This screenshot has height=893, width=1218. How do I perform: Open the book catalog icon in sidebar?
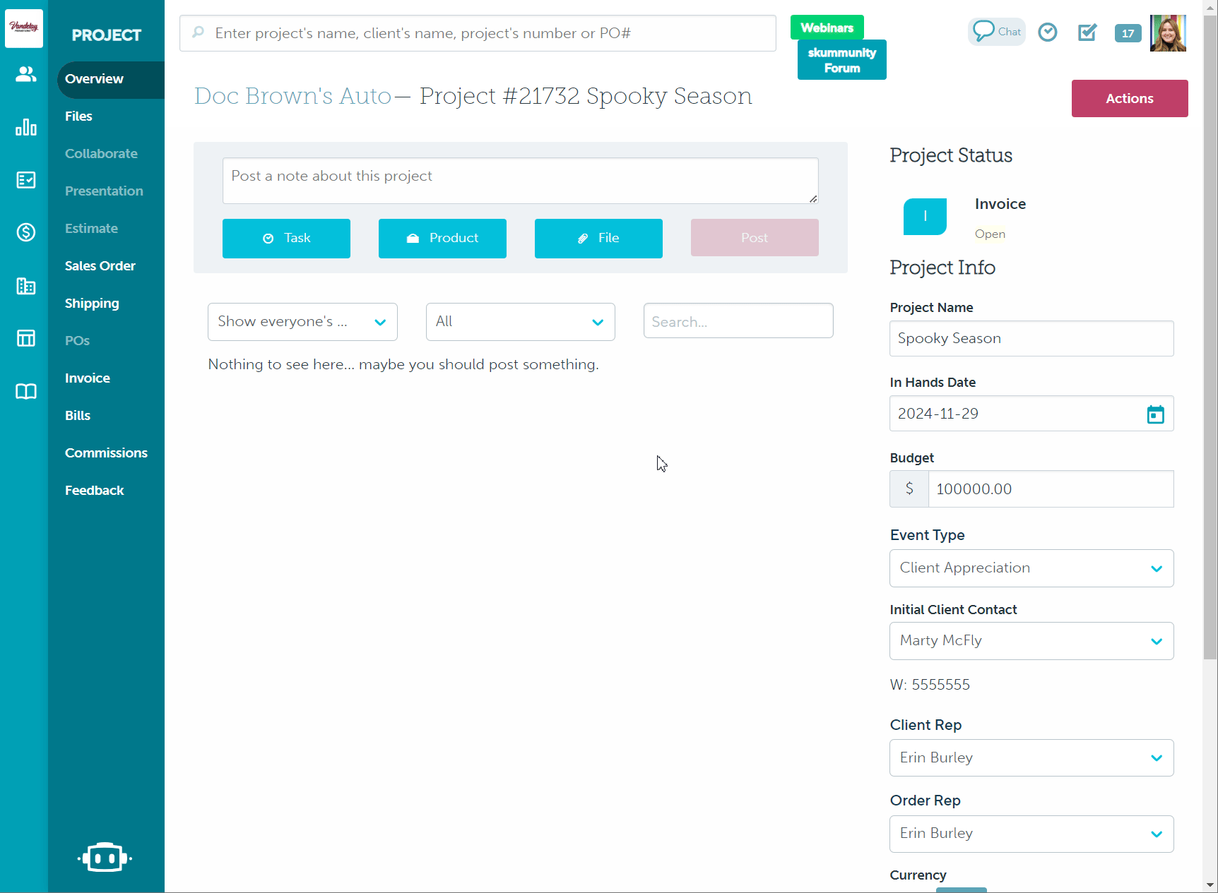point(25,392)
